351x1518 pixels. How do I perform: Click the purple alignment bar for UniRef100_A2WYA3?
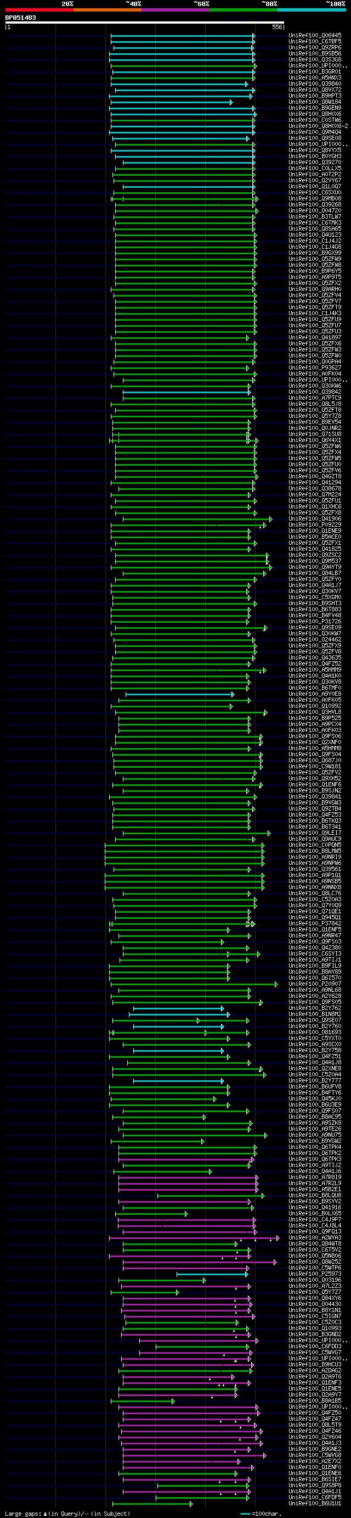coord(194,1237)
